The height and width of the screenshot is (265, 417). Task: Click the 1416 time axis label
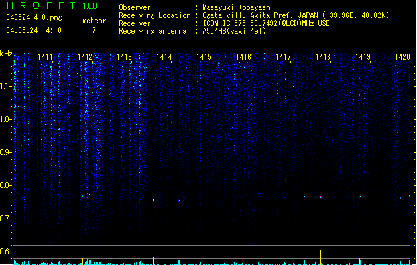pyautogui.click(x=243, y=57)
